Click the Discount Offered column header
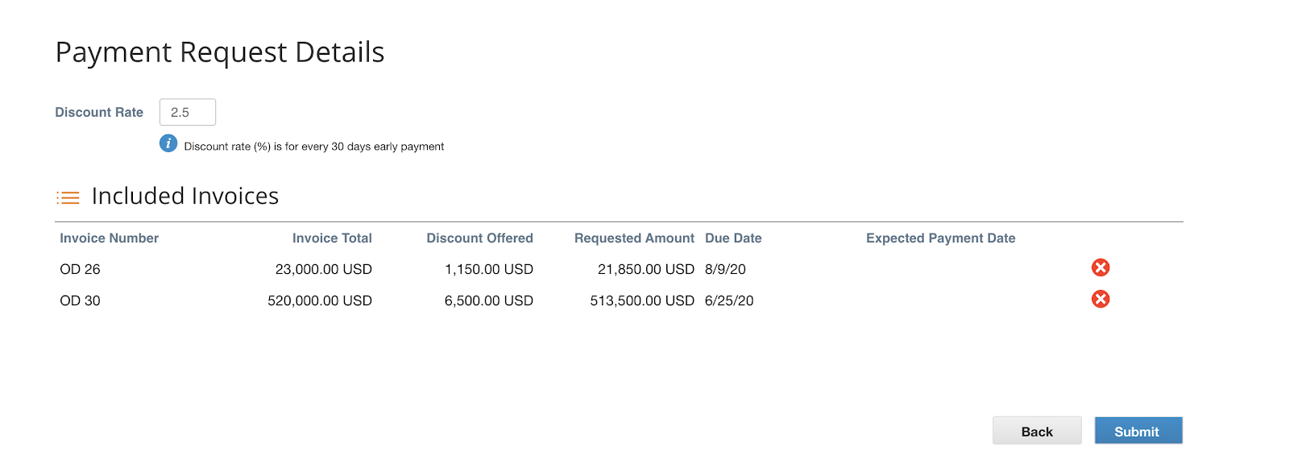Image resolution: width=1289 pixels, height=476 pixels. [479, 238]
